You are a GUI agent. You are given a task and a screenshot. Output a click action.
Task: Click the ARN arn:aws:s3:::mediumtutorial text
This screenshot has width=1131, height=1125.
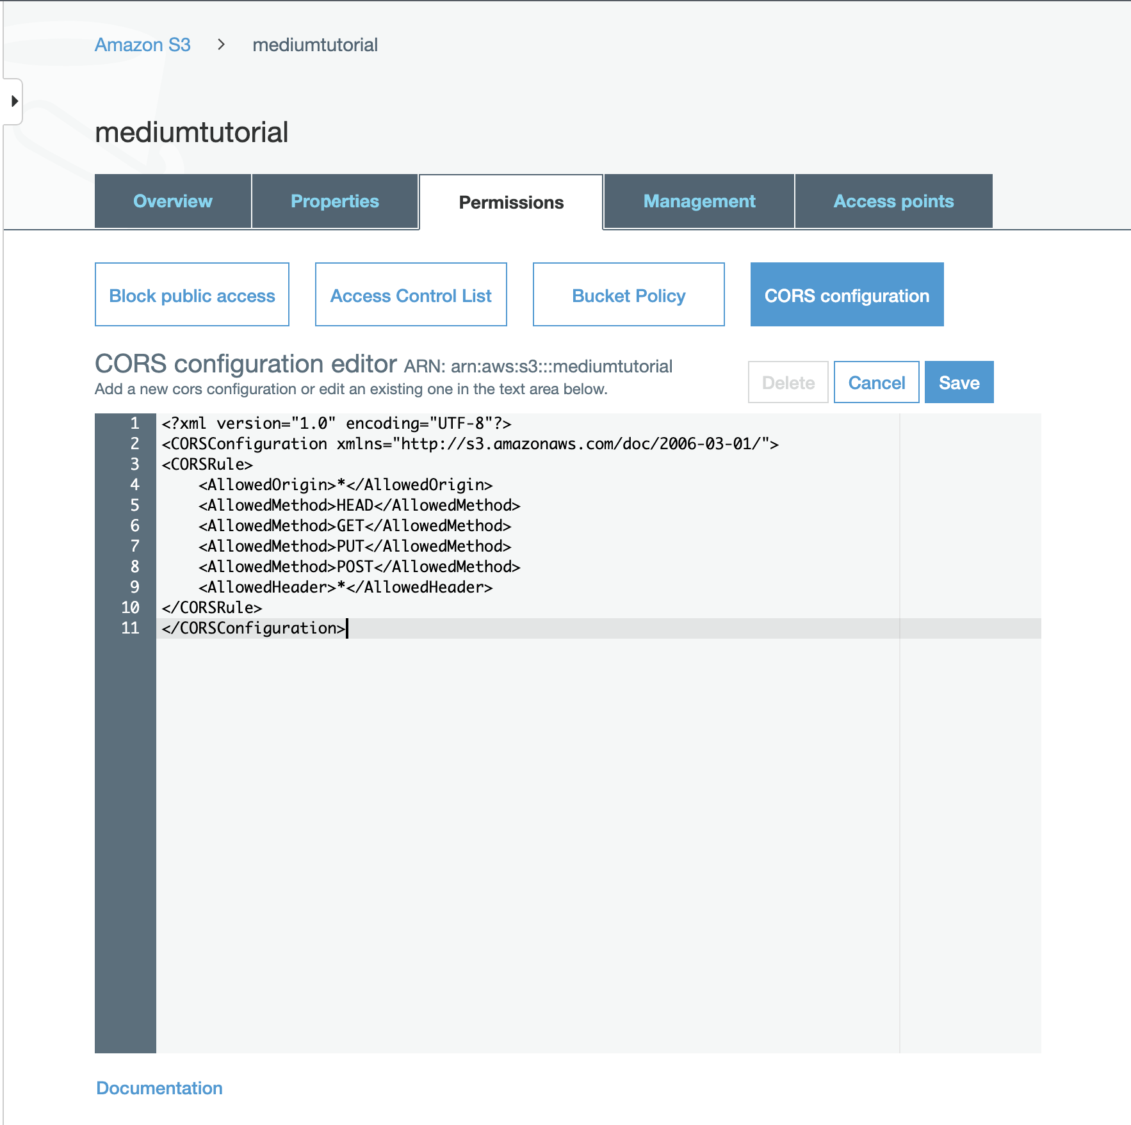pyautogui.click(x=538, y=367)
